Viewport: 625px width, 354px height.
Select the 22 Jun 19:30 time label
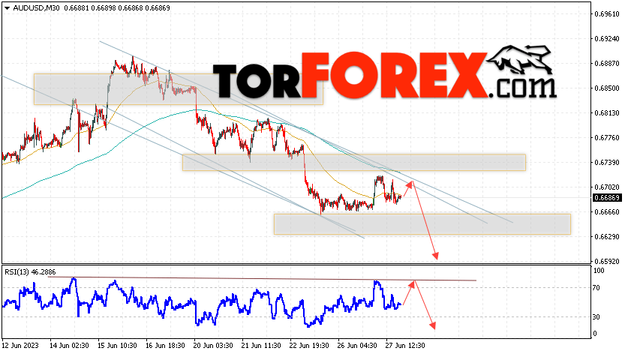[x=309, y=345]
